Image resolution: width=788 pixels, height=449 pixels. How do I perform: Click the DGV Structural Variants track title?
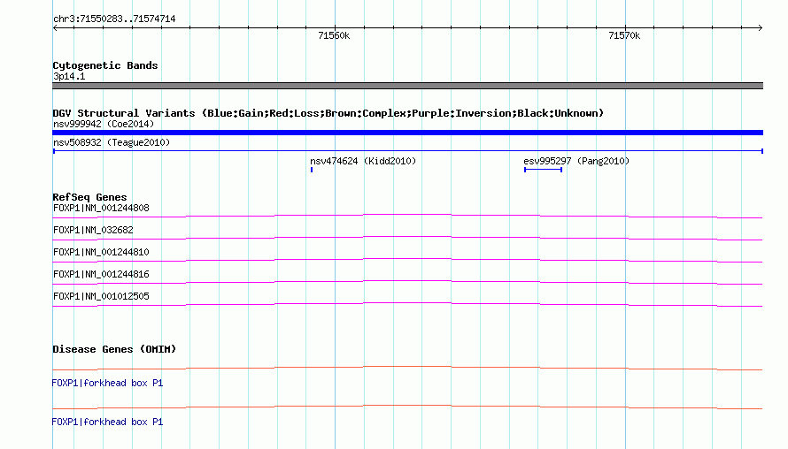tap(328, 113)
